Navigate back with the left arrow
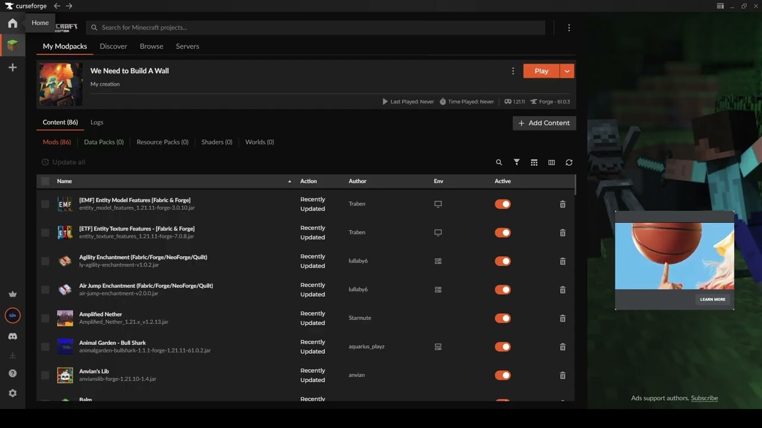The image size is (762, 428). (57, 6)
